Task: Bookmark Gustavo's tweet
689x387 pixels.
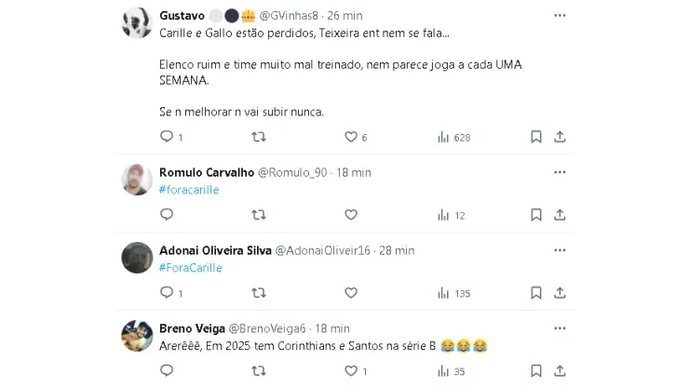Action: tap(536, 137)
